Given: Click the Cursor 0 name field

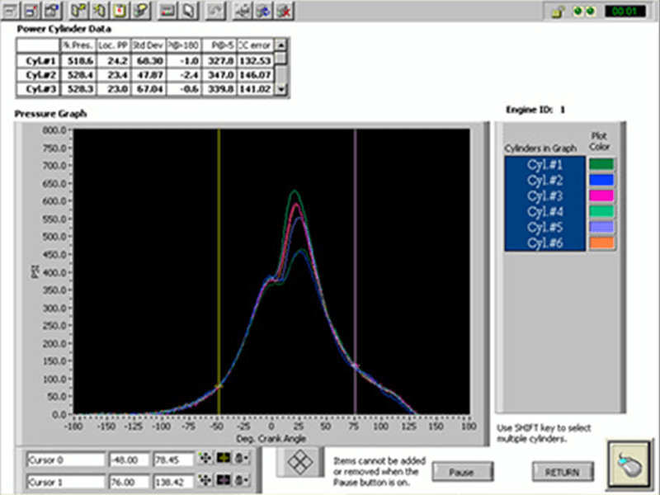Looking at the screenshot, I should coord(65,460).
